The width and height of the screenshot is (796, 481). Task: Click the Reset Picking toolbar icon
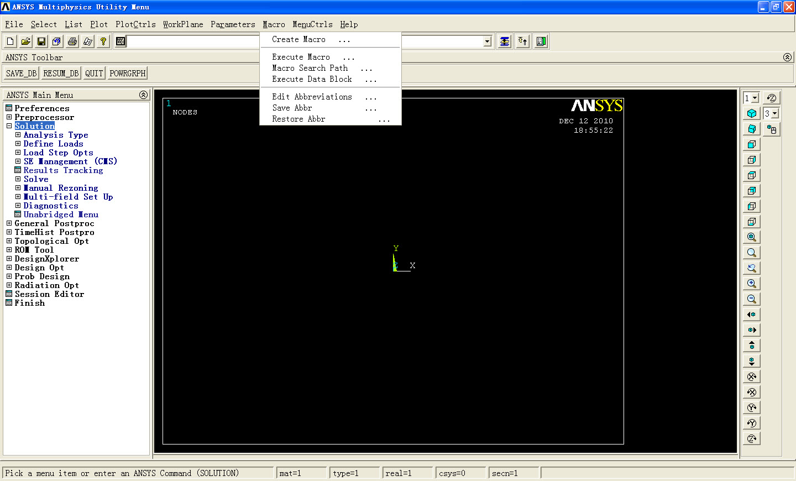click(x=523, y=41)
